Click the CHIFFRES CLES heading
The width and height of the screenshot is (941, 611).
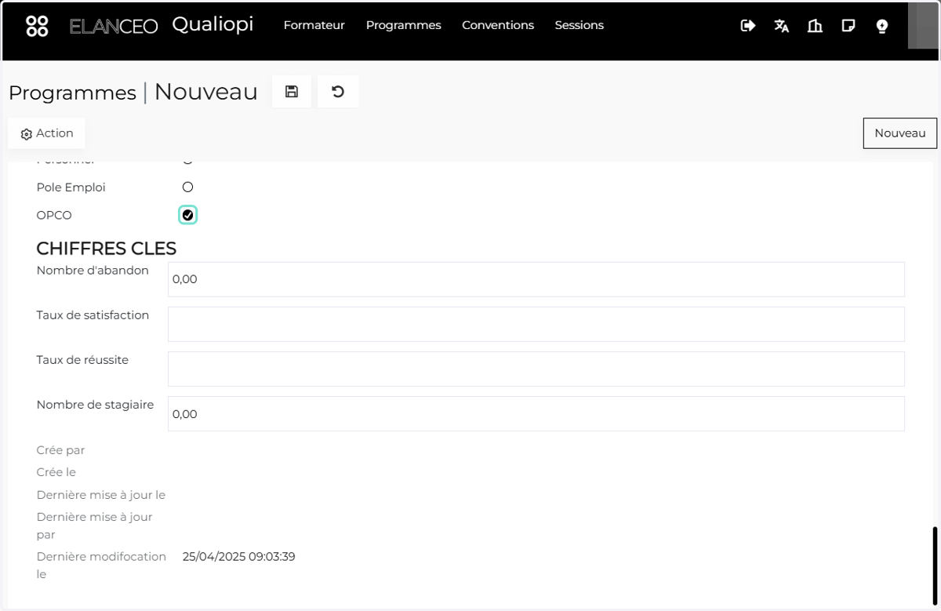(x=107, y=249)
